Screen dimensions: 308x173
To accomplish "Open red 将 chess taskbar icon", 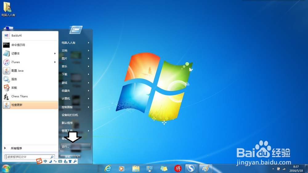I will click(x=178, y=168).
